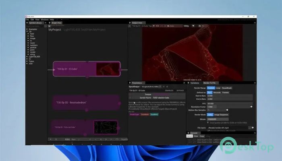Screen dimensions: 282x161
Task: Click the MyProject breadcrumb title
Action: pos(55,30)
